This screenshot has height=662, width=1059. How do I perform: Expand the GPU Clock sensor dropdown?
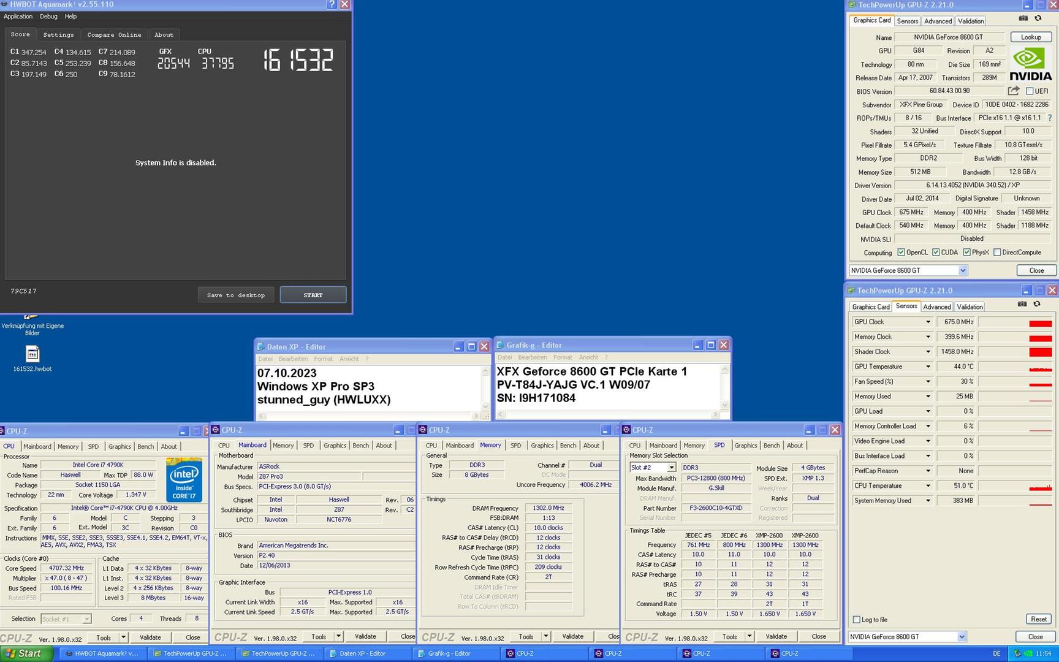928,322
